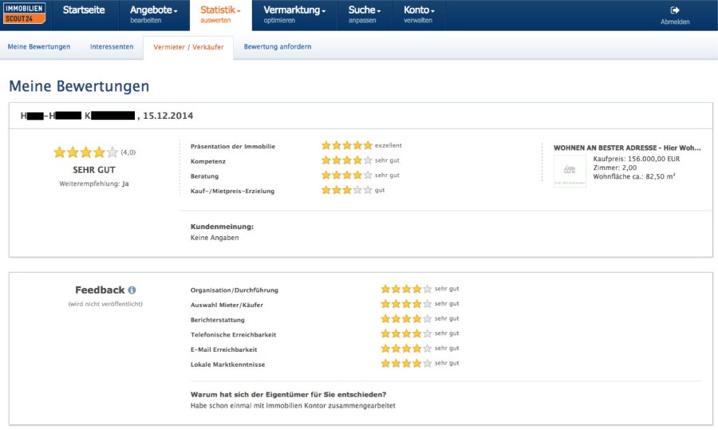The width and height of the screenshot is (718, 430).
Task: Click the Lokale Marktkenntnisse label
Action: [228, 365]
